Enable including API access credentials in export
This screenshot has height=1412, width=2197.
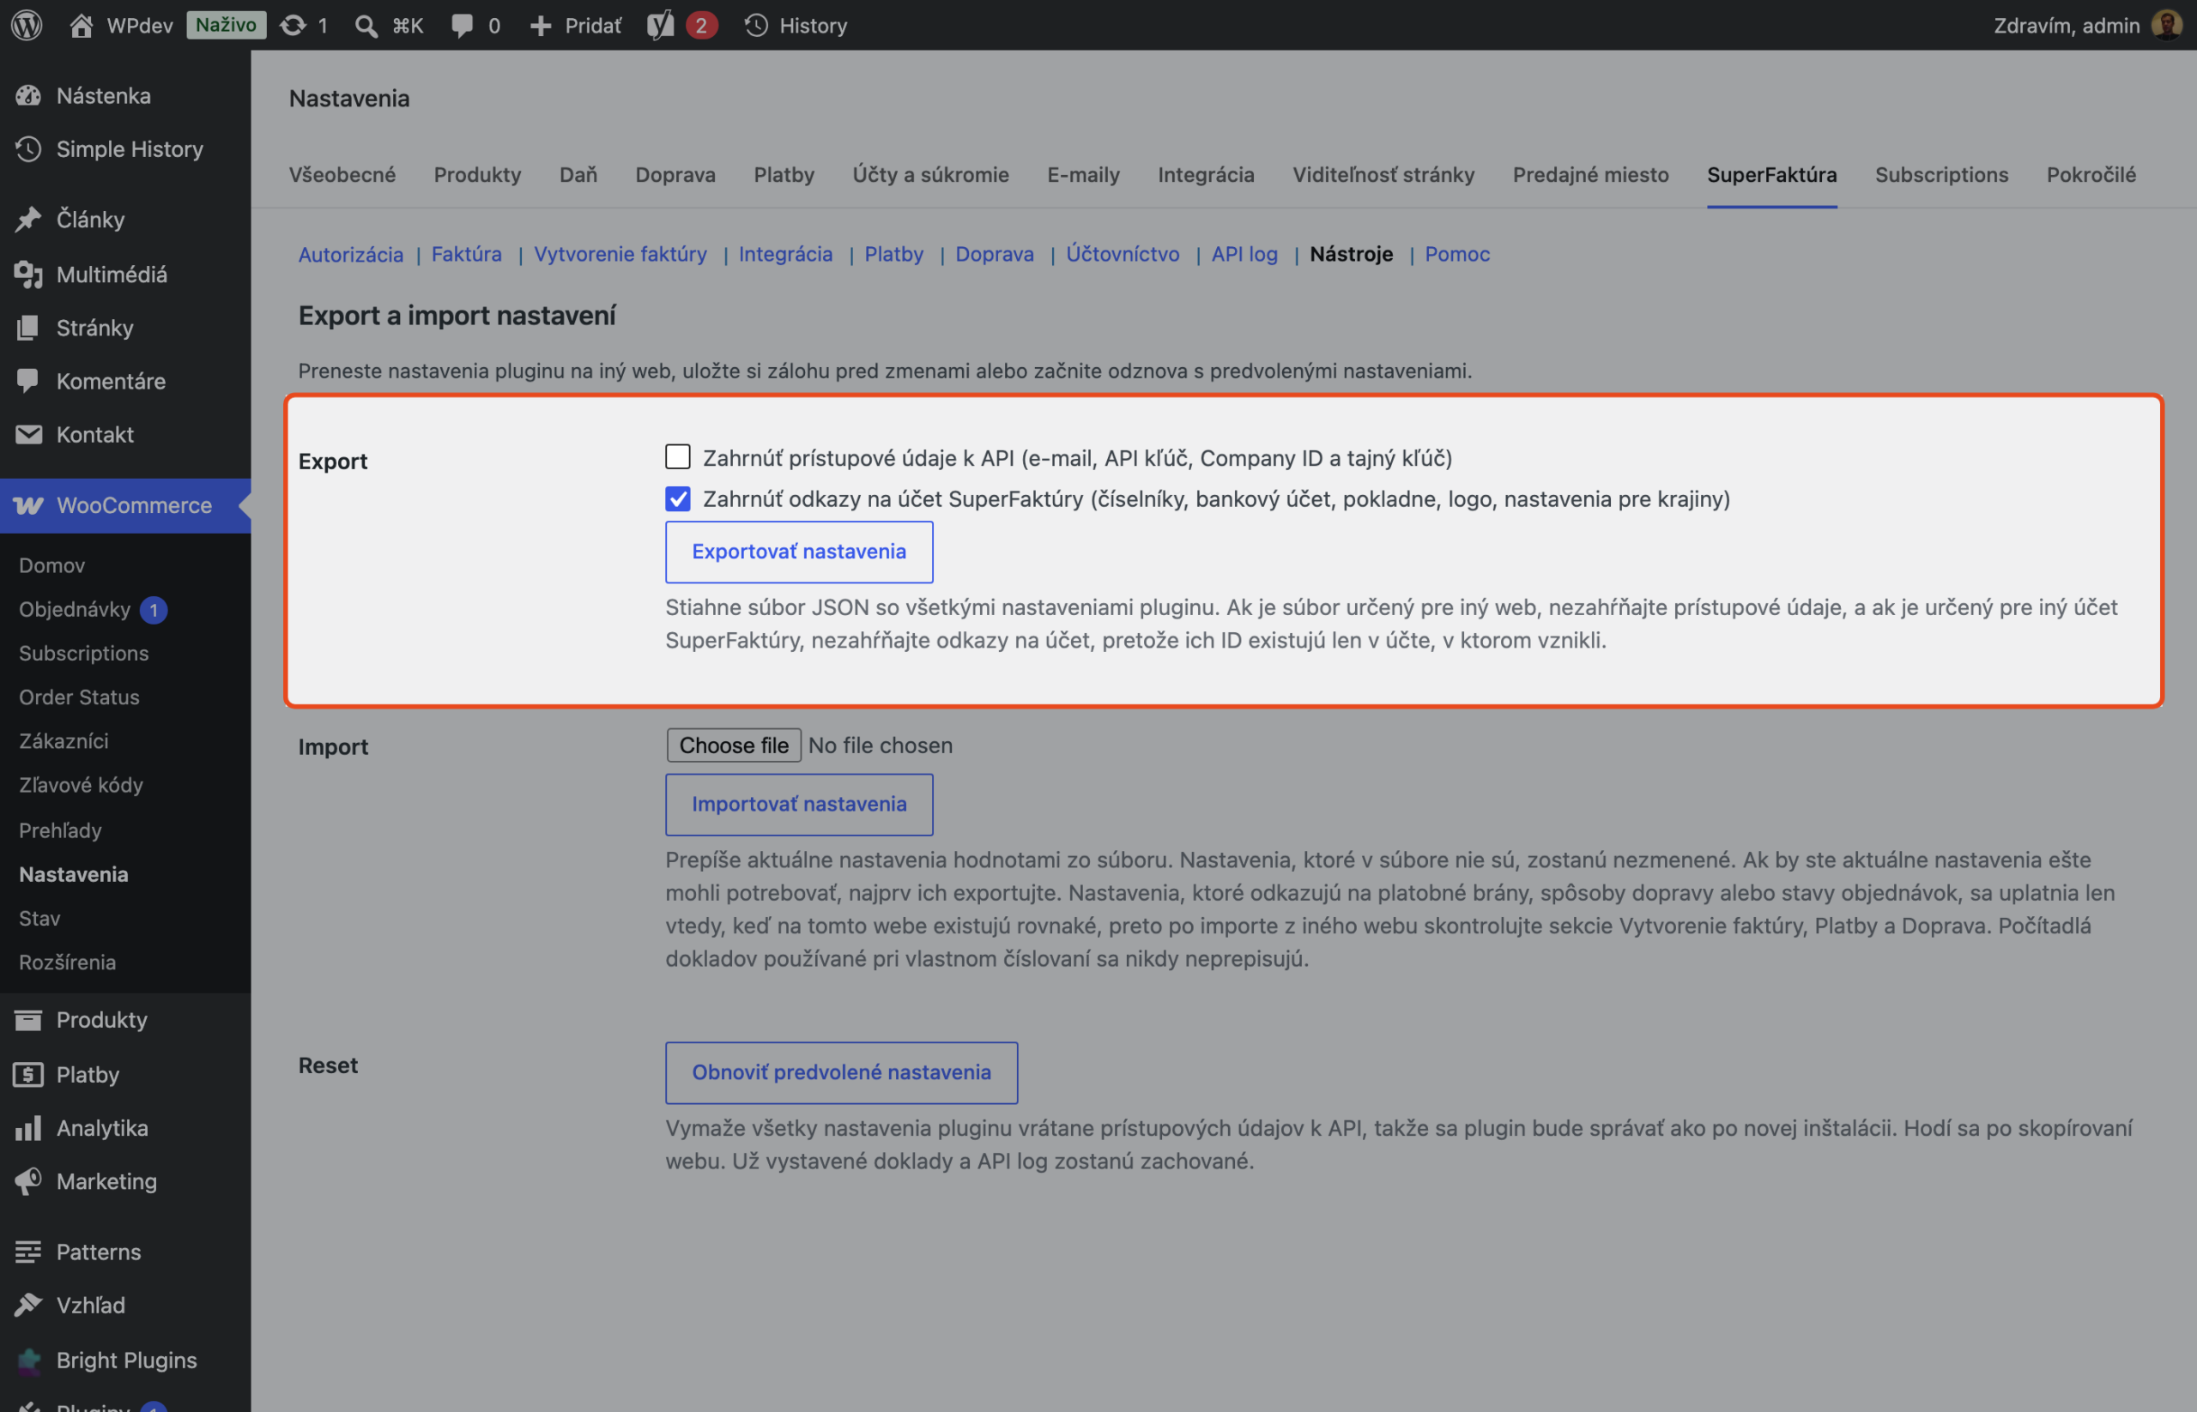click(x=678, y=456)
